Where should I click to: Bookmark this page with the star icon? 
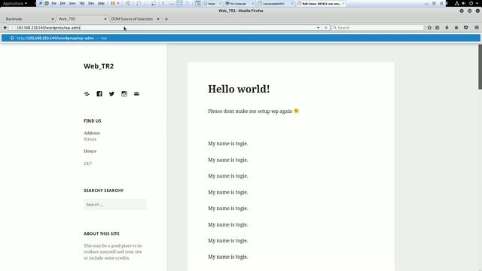click(429, 28)
